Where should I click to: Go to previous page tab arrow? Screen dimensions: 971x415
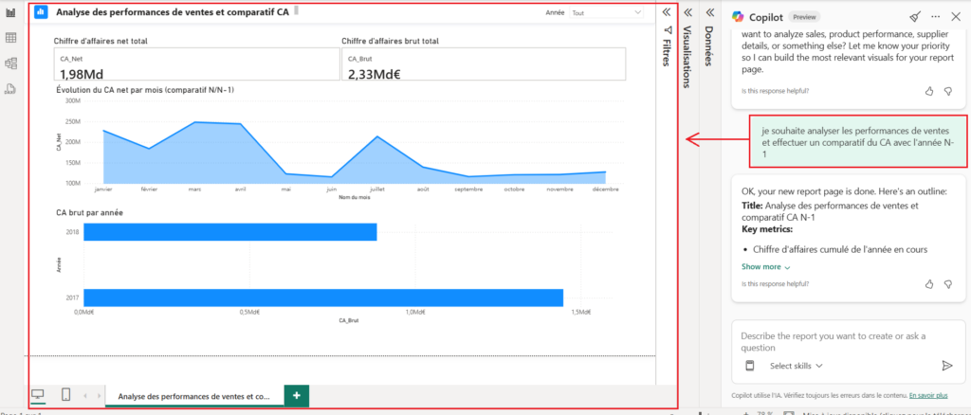point(85,395)
